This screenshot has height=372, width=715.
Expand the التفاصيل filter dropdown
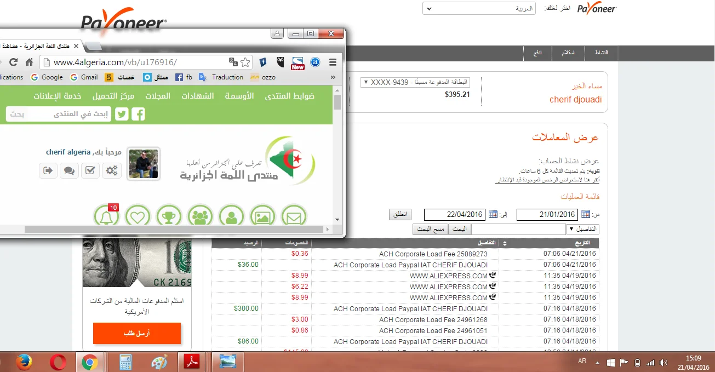tap(583, 229)
